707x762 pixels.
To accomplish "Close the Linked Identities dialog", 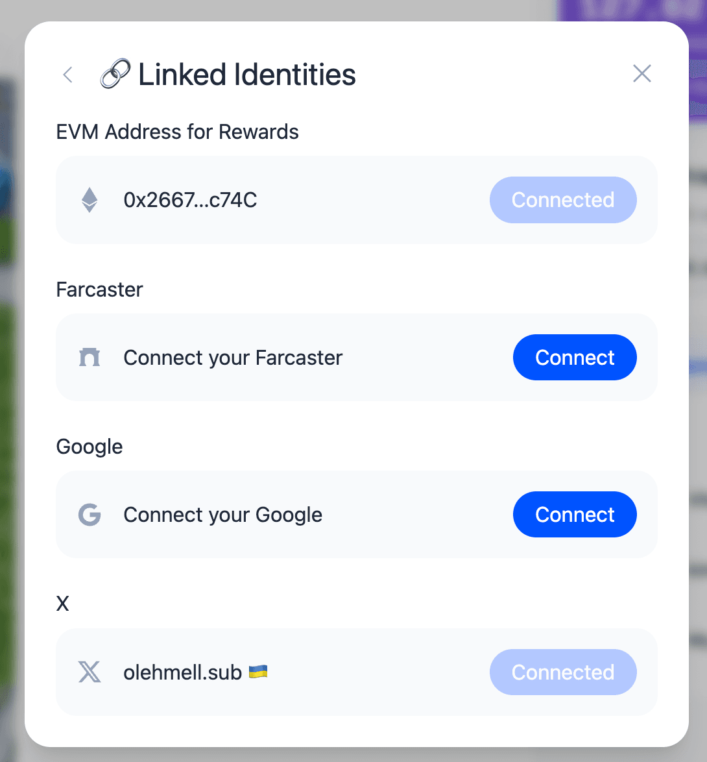I will (x=642, y=74).
